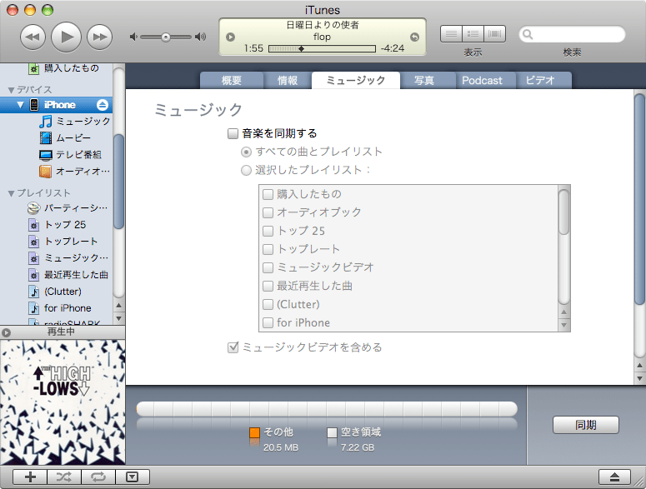The image size is (646, 489).
Task: Click the High-Lows album artwork
Action: (x=63, y=402)
